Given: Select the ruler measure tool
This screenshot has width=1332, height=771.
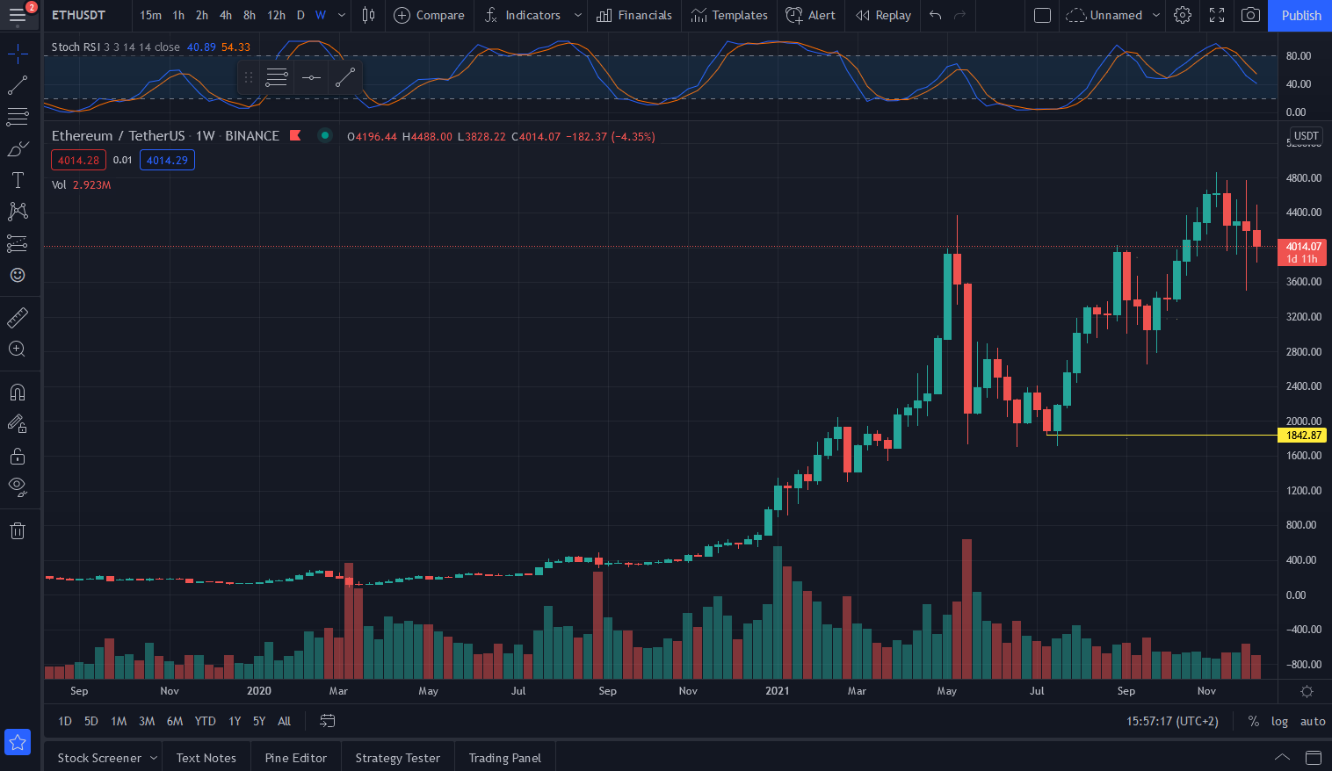Looking at the screenshot, I should coord(18,317).
